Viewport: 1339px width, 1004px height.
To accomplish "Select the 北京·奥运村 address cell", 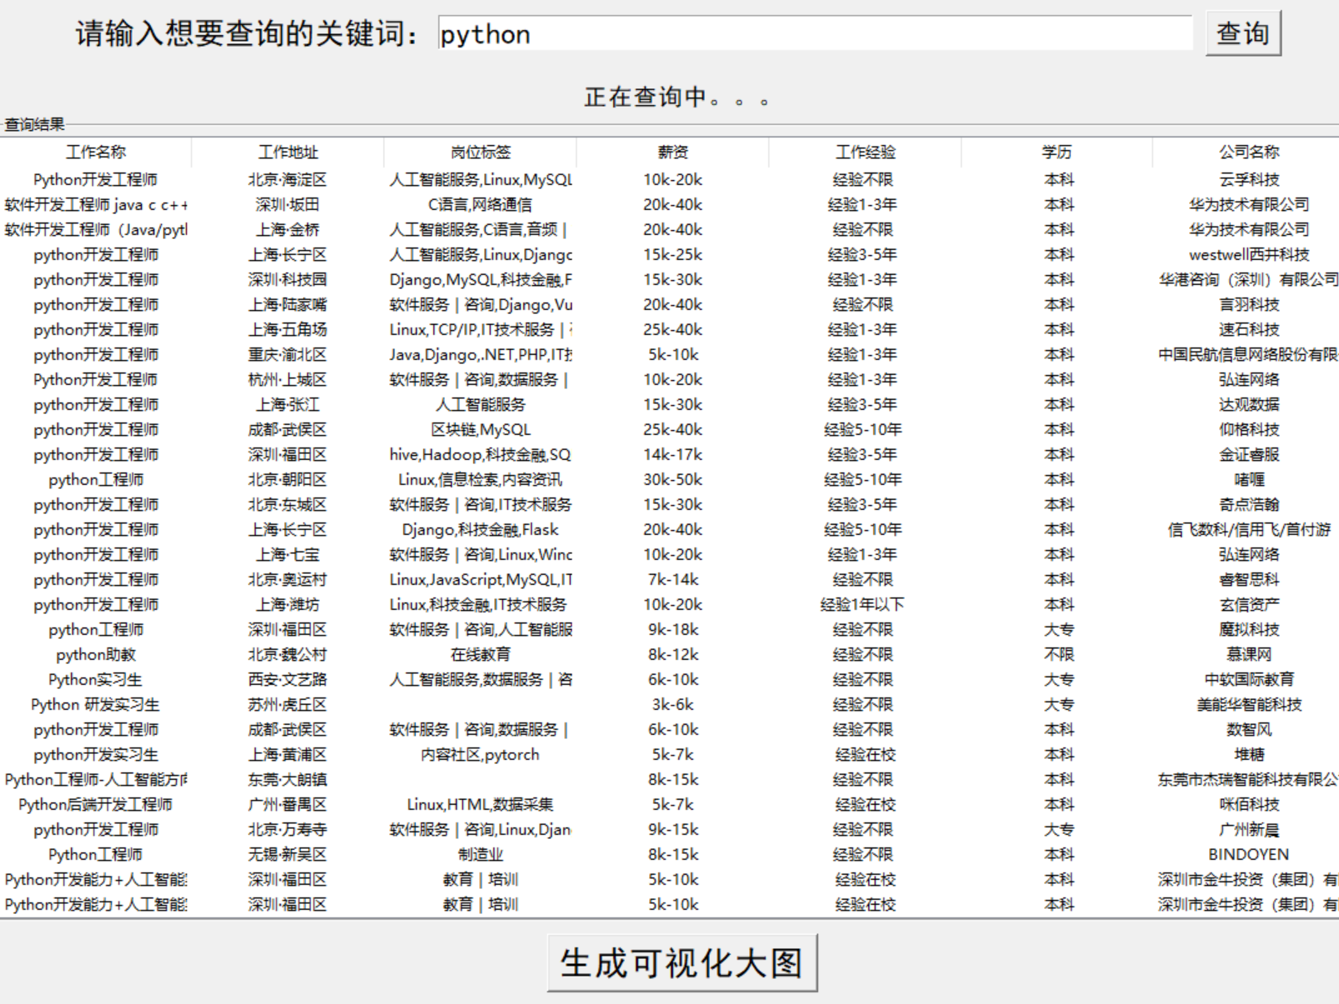I will [x=287, y=579].
